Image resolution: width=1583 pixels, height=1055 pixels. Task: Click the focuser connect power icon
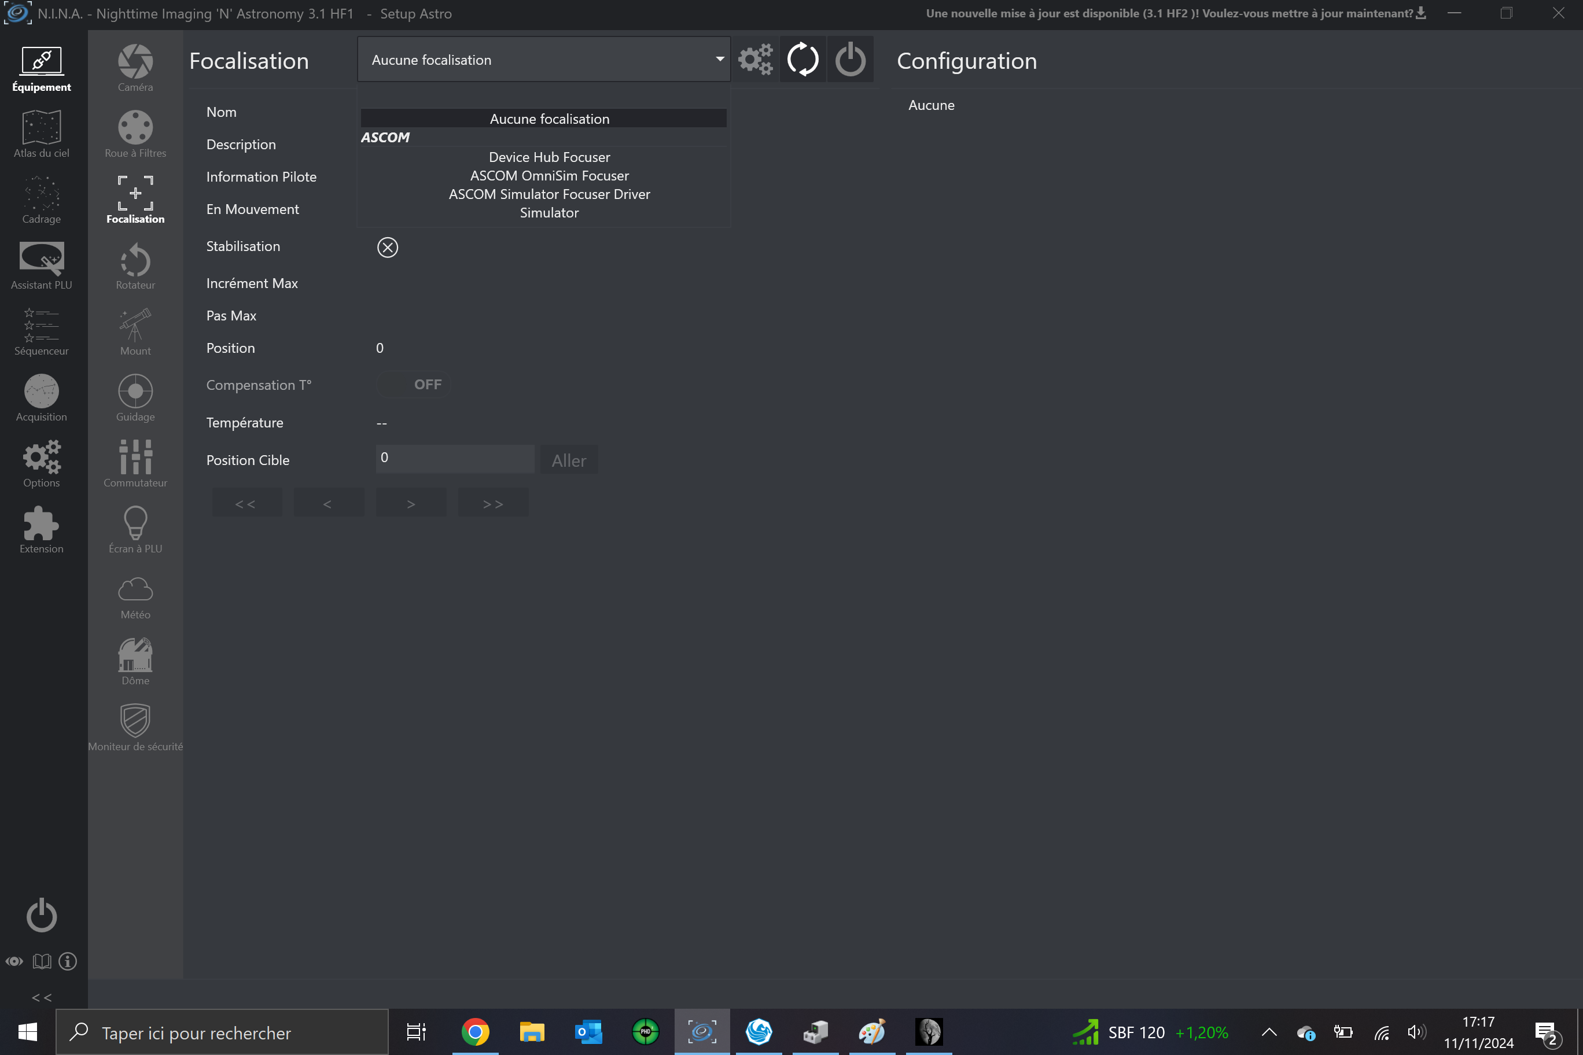[850, 59]
